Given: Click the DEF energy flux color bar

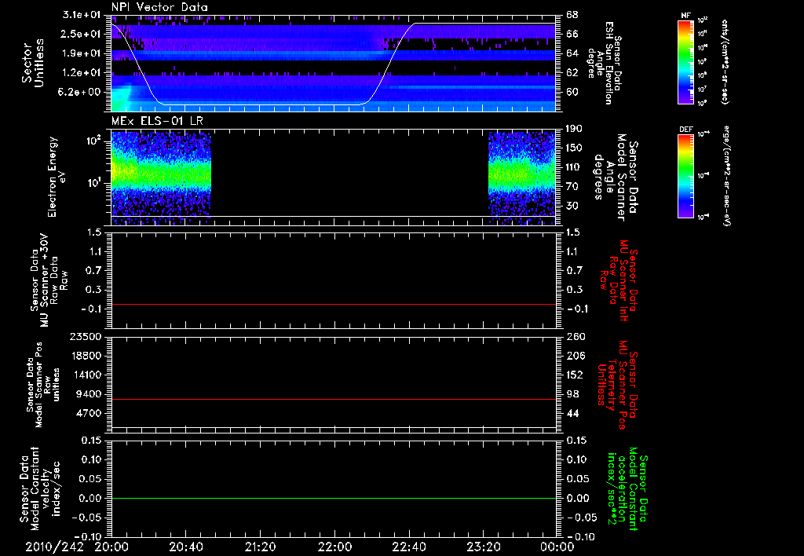Looking at the screenshot, I should tap(686, 176).
